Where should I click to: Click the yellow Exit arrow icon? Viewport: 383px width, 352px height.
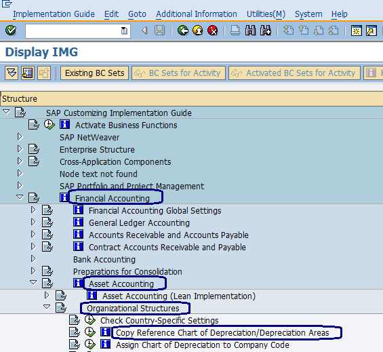tap(198, 31)
